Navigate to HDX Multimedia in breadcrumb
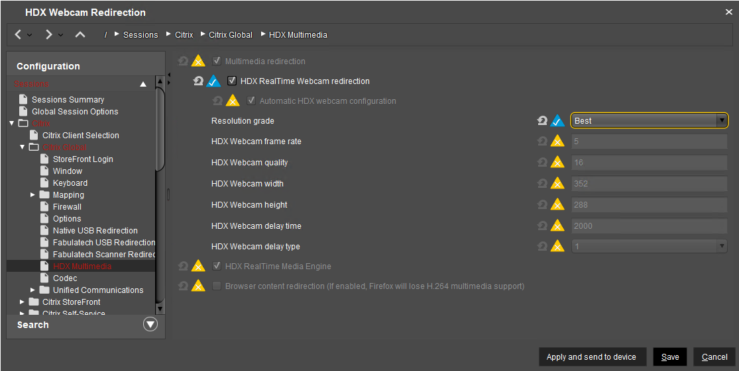This screenshot has width=739, height=371. [298, 35]
